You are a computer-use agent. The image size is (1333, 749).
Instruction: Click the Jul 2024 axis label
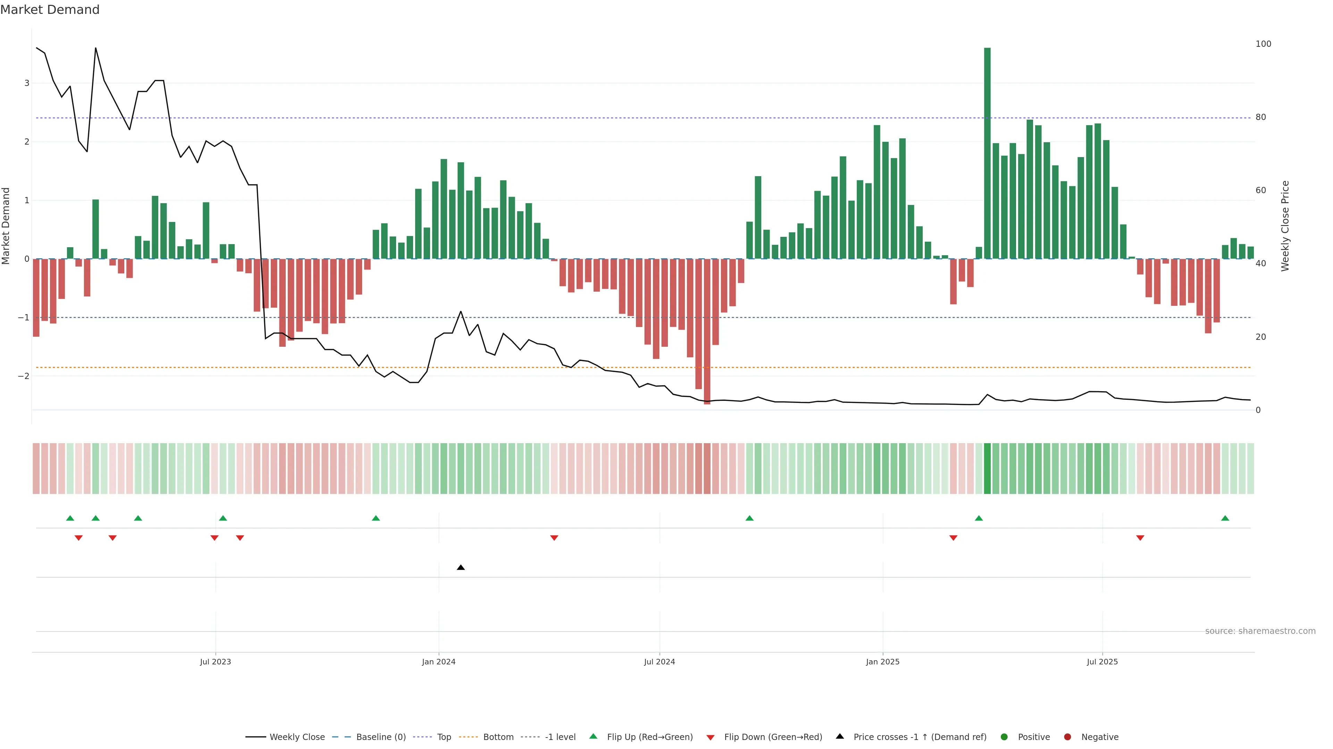(x=659, y=662)
